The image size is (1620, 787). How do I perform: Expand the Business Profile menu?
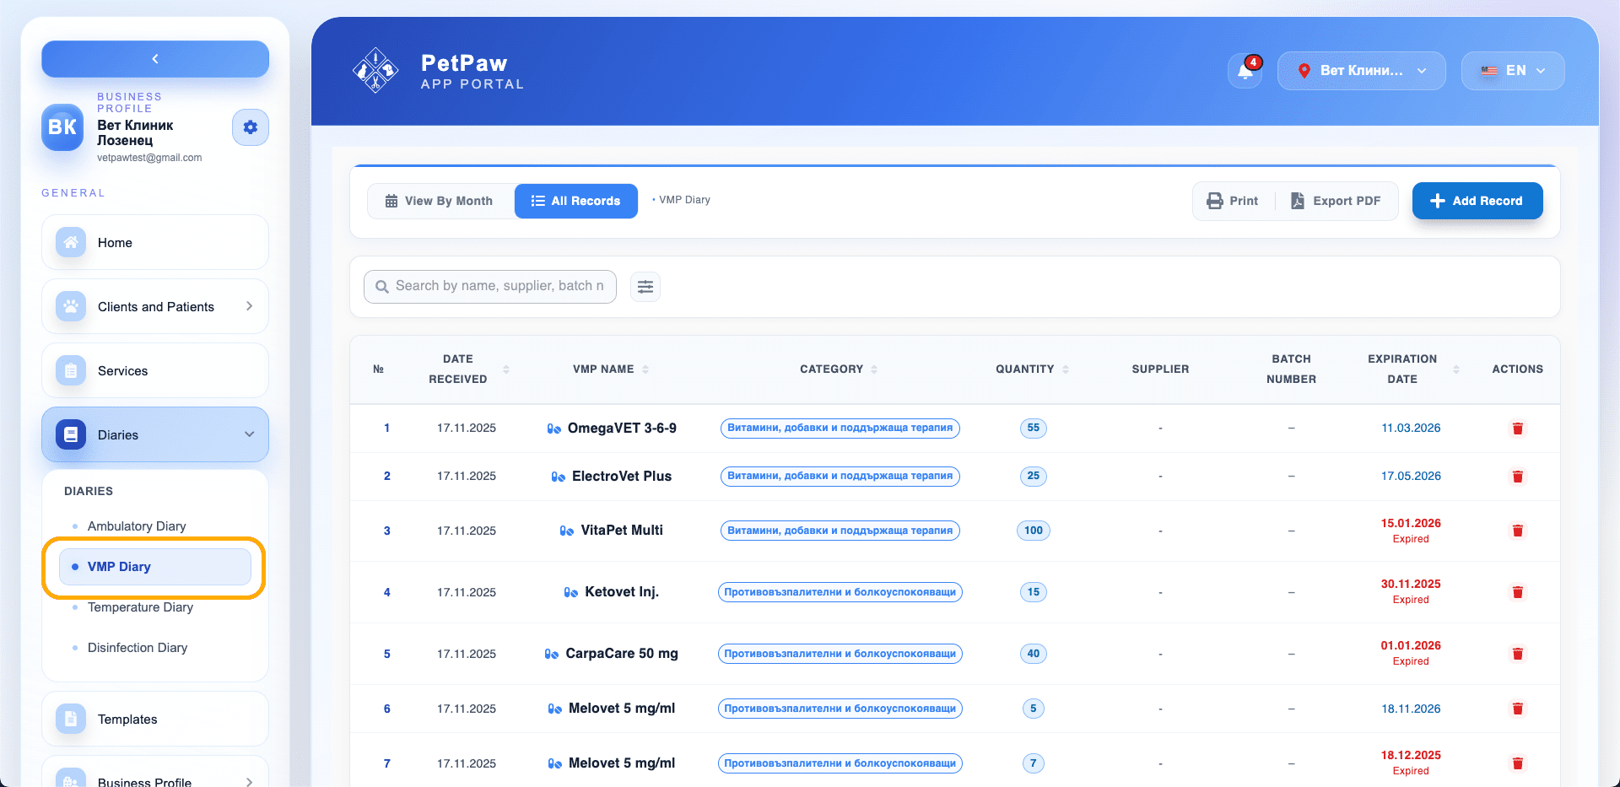(155, 772)
